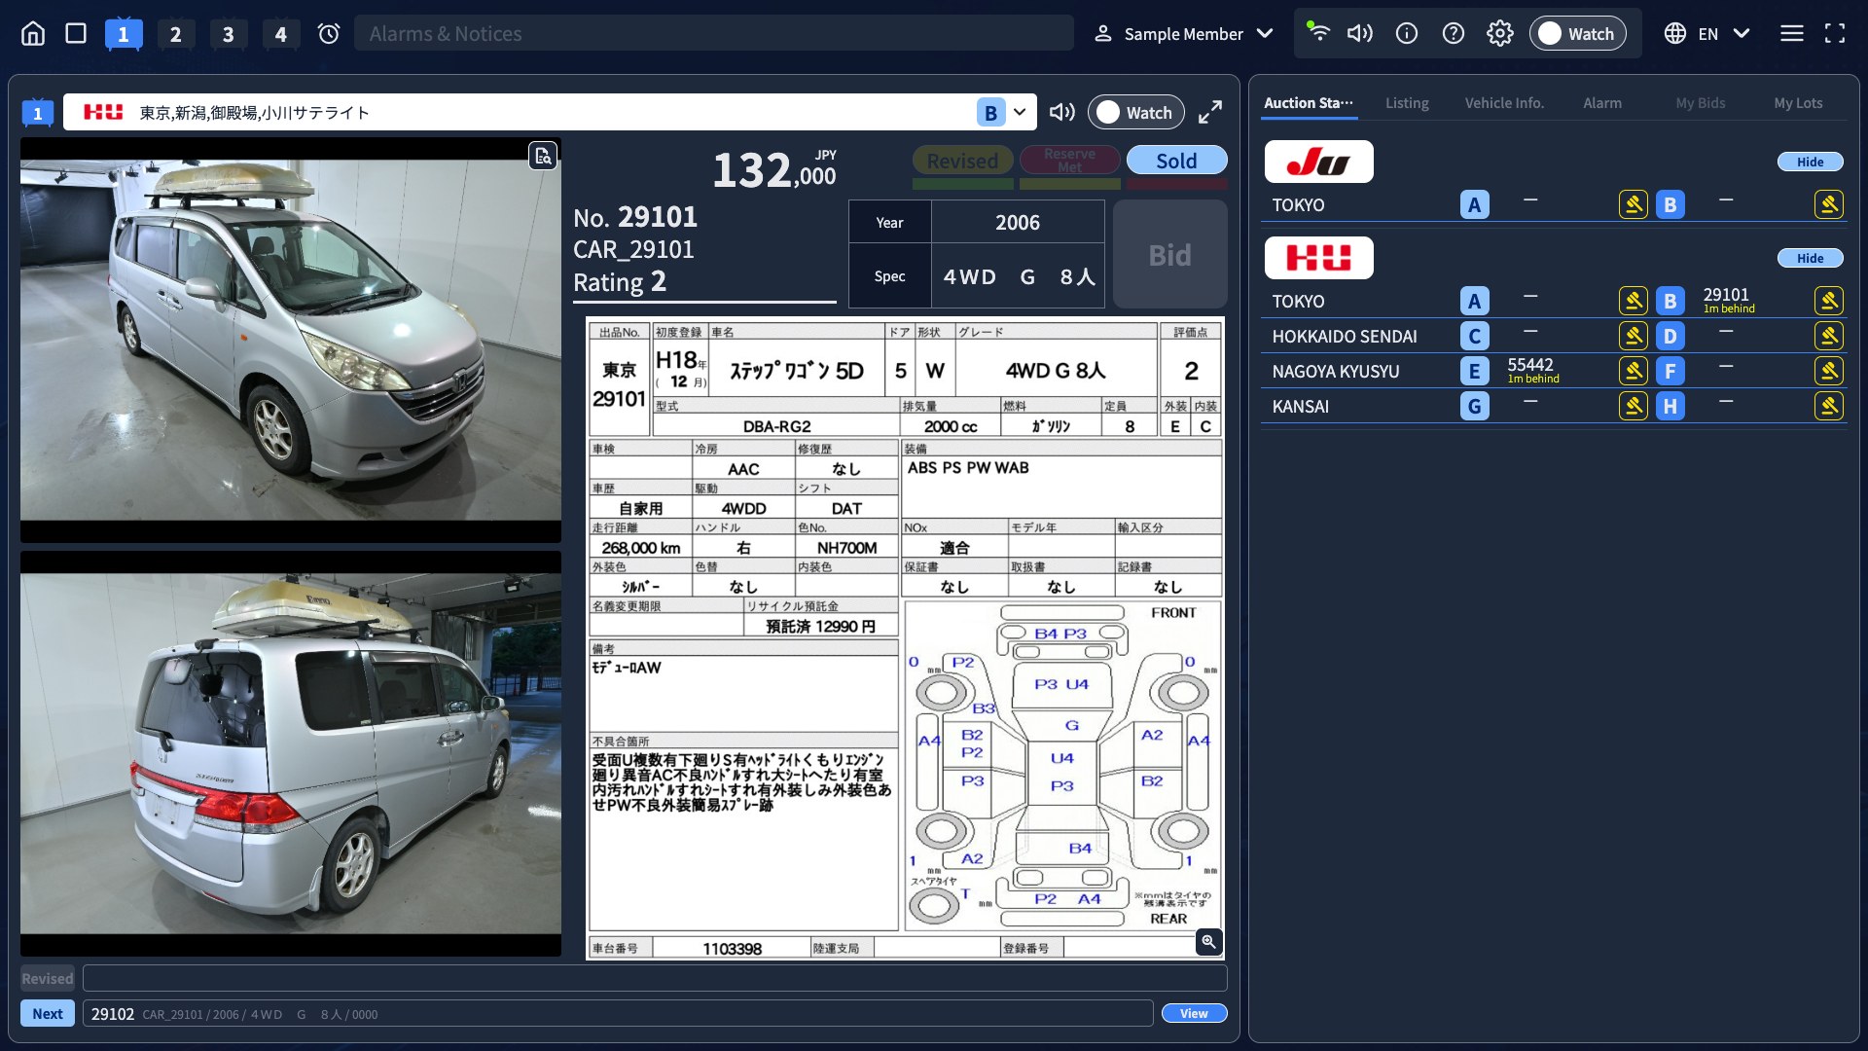Click the Bid button
This screenshot has width=1868, height=1051.
pos(1169,255)
